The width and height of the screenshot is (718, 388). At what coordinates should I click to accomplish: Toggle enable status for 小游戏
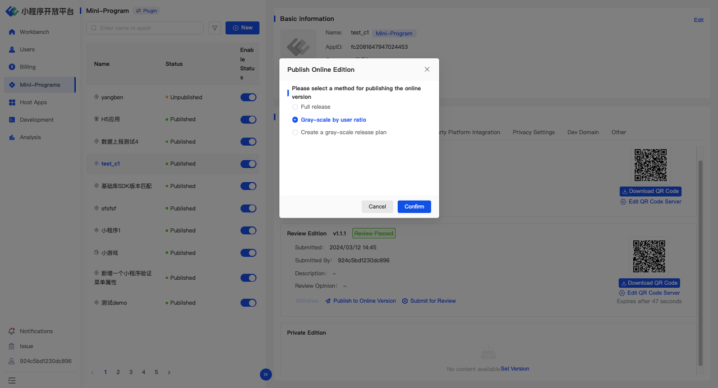[248, 253]
